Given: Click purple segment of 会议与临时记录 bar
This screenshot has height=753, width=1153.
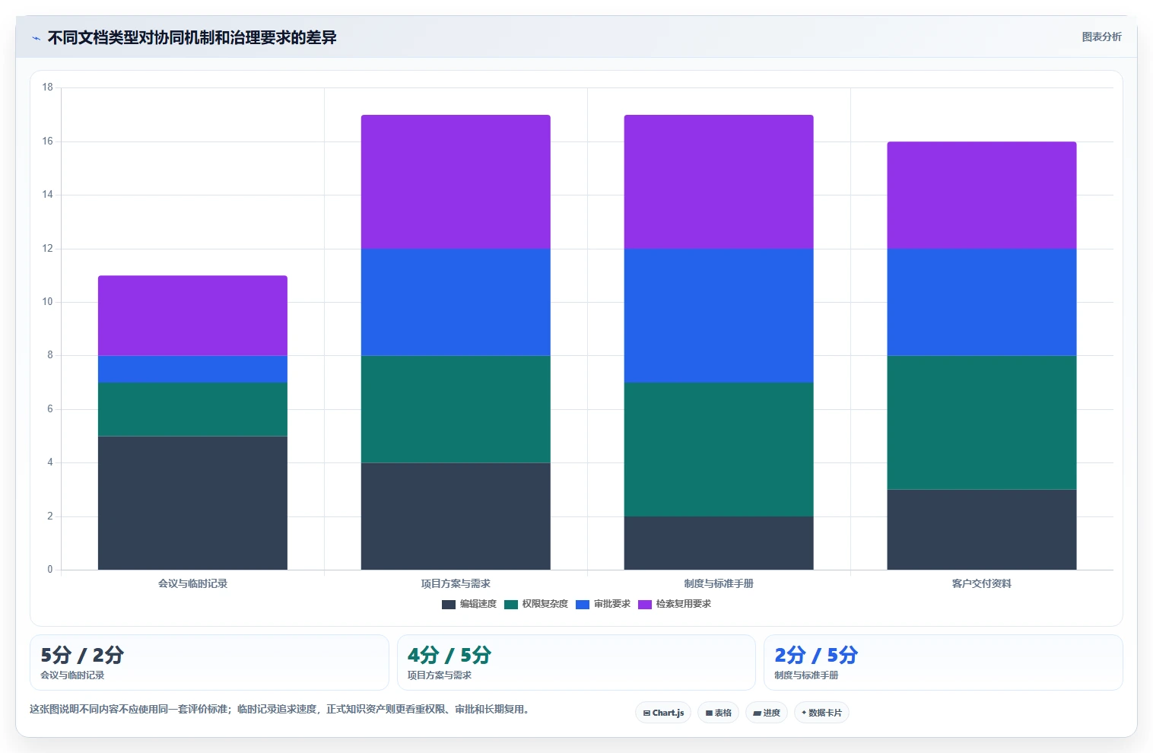Looking at the screenshot, I should coord(192,316).
